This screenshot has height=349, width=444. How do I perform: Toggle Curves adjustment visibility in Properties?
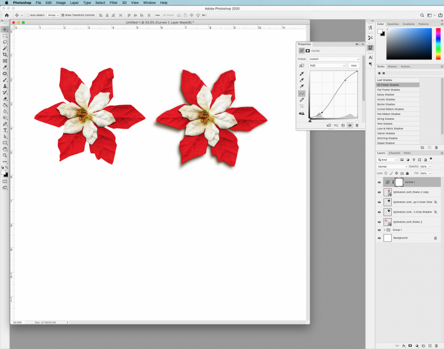pos(350,125)
